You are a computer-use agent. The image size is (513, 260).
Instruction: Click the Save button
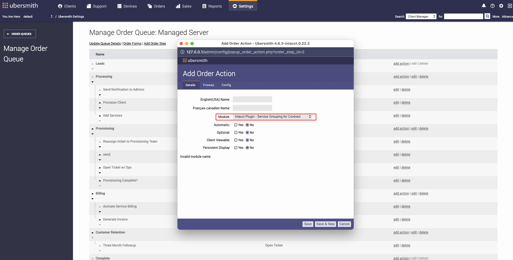tap(308, 224)
